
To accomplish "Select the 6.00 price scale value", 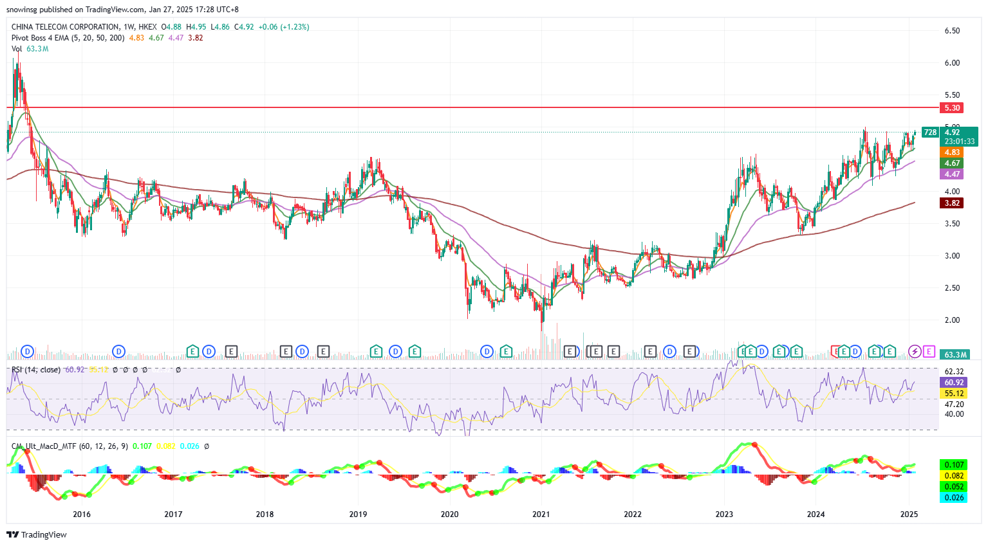I will point(952,63).
